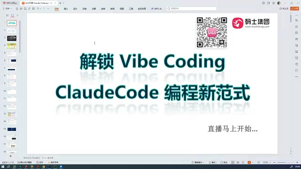Screen dimensions: 301x169
Task: Select the 切换 ribbon tab
Action: [x=84, y=9]
